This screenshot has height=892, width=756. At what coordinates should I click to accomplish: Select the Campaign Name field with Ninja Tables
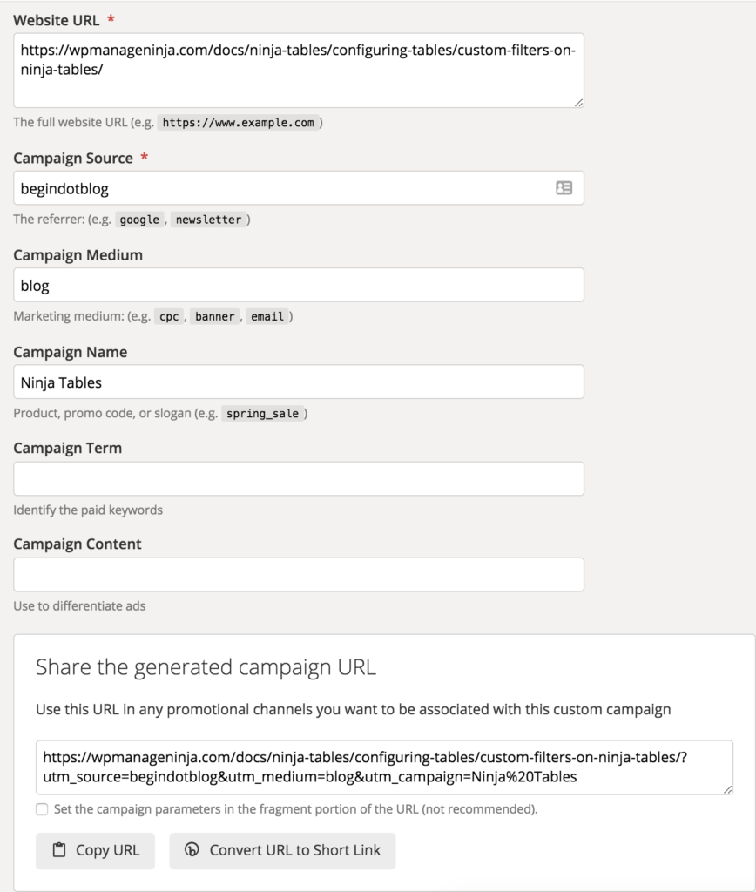299,382
